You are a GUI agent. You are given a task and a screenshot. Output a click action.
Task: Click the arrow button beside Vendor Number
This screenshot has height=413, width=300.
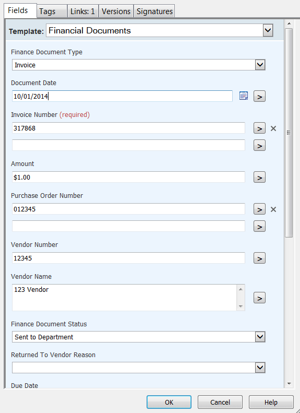pyautogui.click(x=259, y=258)
